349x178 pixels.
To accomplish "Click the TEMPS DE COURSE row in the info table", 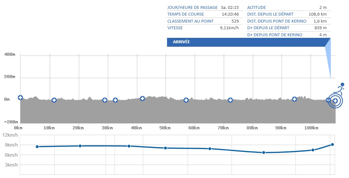I will 206,14.
